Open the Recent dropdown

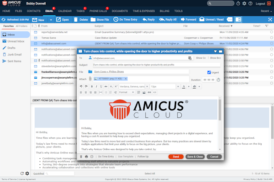pos(266,11)
